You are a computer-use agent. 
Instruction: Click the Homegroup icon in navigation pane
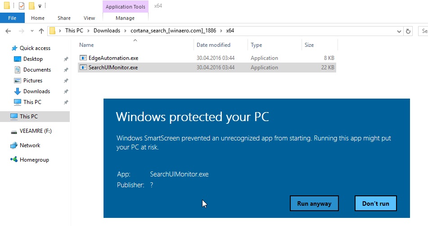coord(14,160)
